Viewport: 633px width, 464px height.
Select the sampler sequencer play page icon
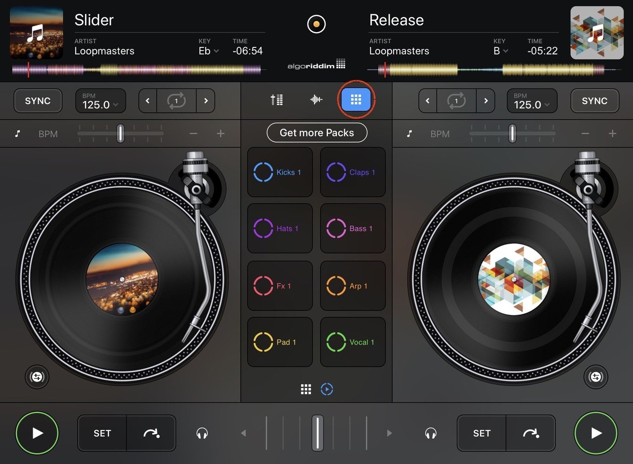point(327,389)
